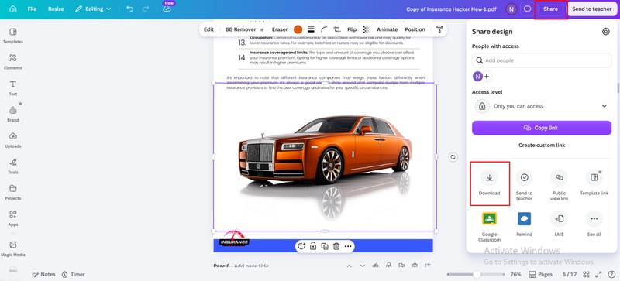
Task: Click the user avatar N in header
Action: pos(511,9)
